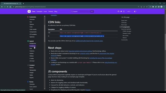This screenshot has height=93, width=166.
Task: Open Color modes under Customize
Action: tap(33, 29)
